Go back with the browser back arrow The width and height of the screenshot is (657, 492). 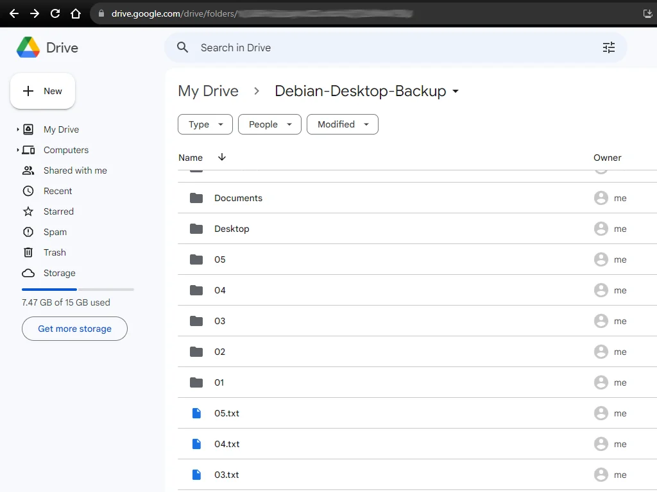point(14,13)
